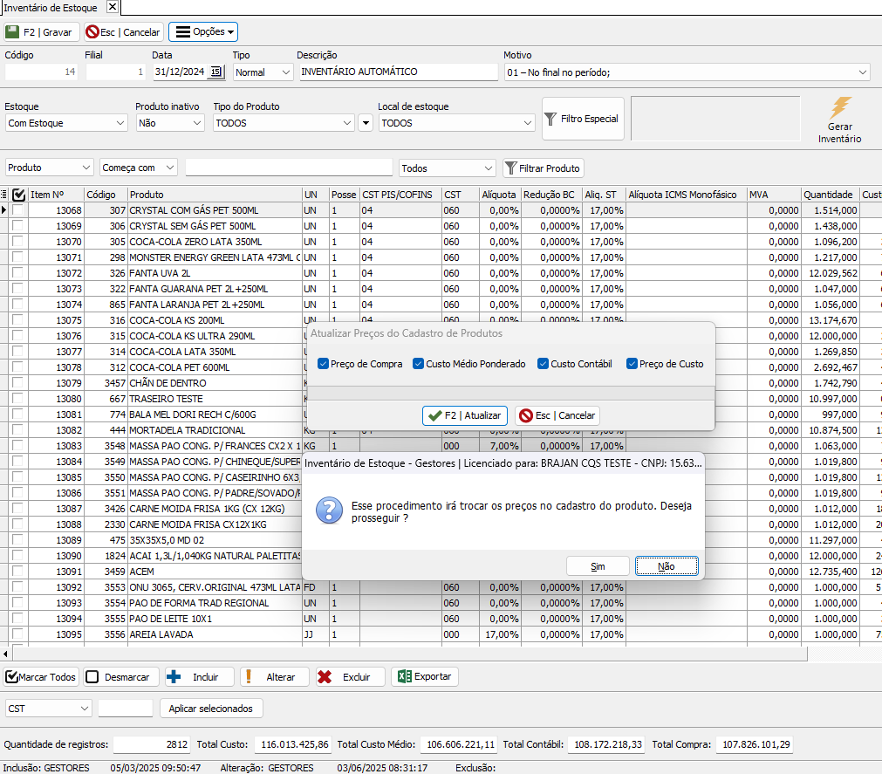Open the Opções dropdown menu
This screenshot has width=882, height=774.
(203, 32)
